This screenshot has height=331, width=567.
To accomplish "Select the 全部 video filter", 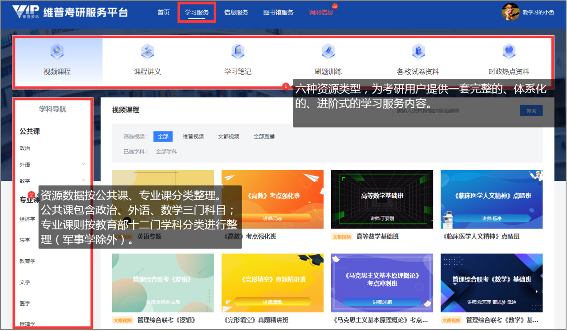I will tap(163, 136).
